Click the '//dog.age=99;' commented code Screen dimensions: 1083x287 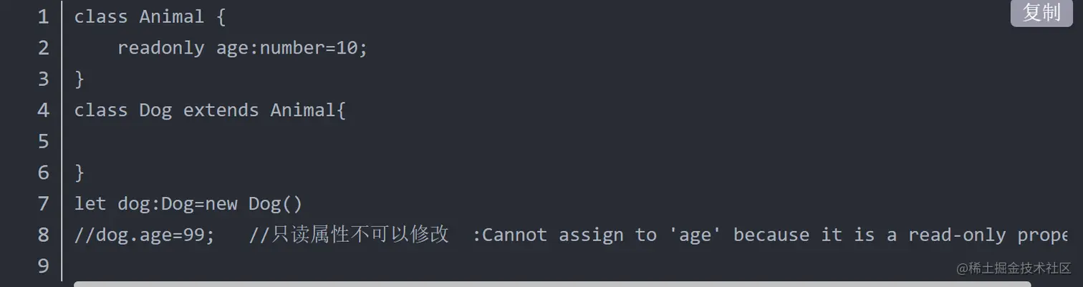(145, 235)
